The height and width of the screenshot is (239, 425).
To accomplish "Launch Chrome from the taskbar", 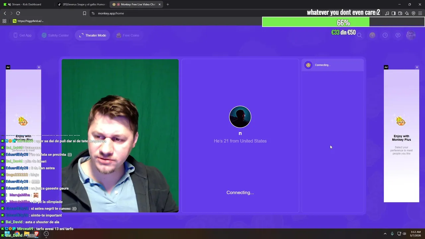I will pyautogui.click(x=17, y=234).
